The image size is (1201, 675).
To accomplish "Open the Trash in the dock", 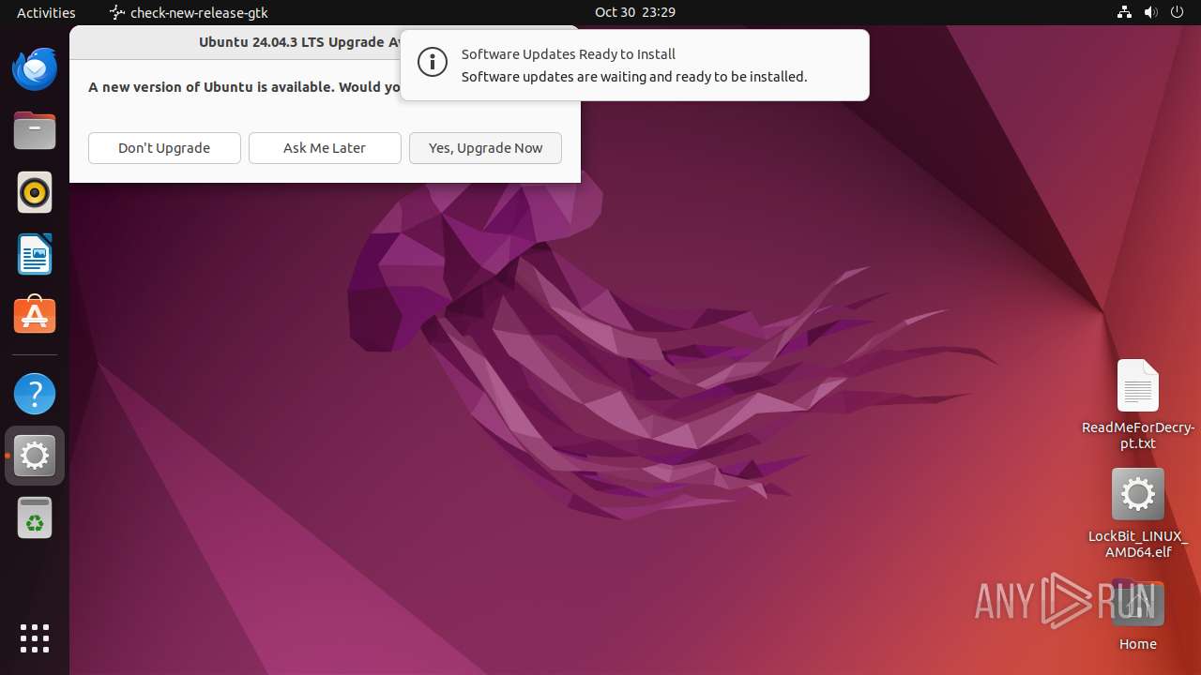I will (x=35, y=517).
